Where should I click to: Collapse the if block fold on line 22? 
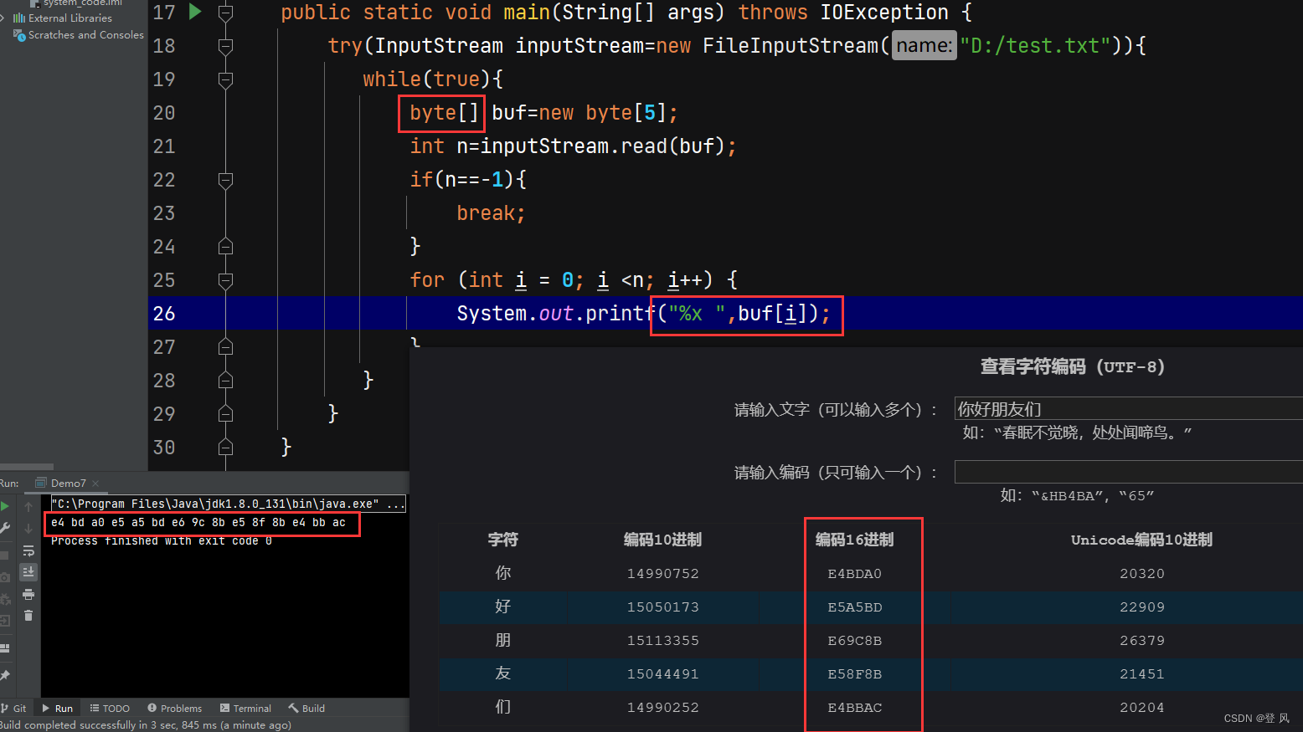pos(225,180)
